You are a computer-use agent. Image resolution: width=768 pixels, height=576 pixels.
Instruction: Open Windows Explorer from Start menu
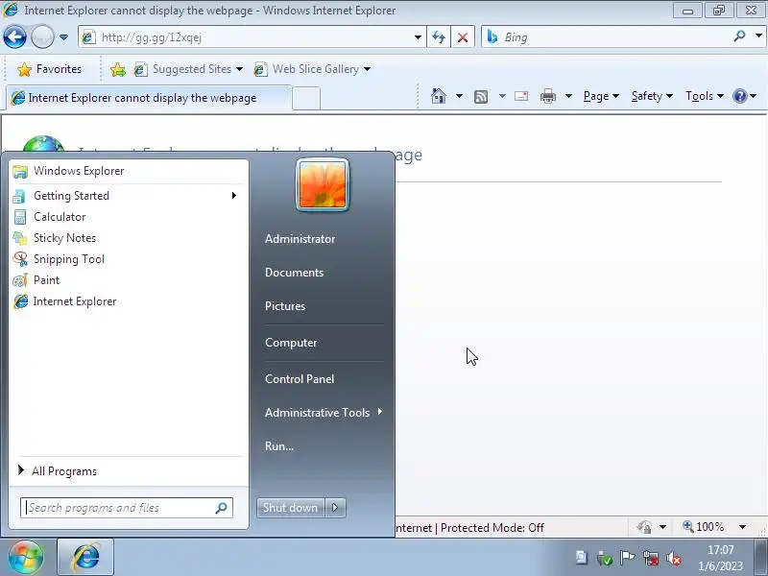click(128, 171)
